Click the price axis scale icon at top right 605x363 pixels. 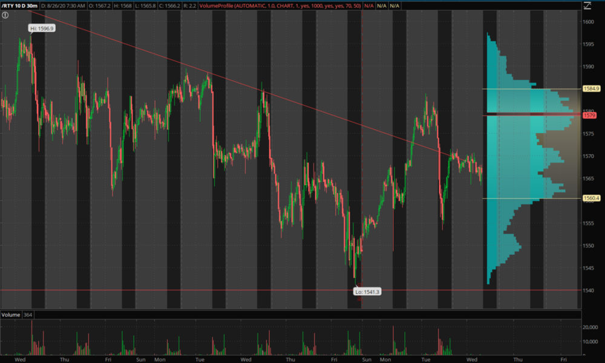pyautogui.click(x=586, y=6)
